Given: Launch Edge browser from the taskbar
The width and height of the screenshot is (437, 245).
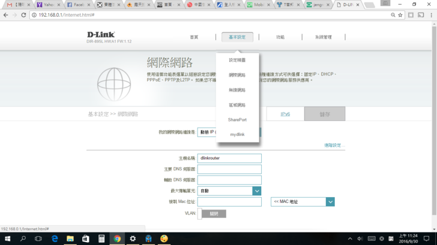Looking at the screenshot, I should 55,238.
